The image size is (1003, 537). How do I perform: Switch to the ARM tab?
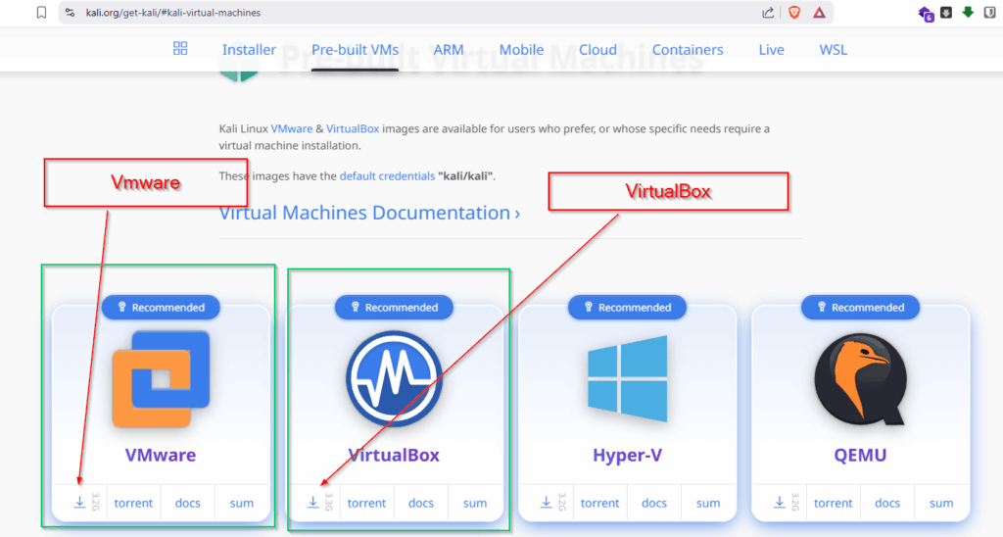(449, 49)
